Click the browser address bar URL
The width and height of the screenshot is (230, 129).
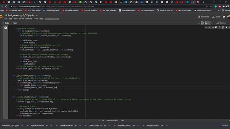coord(54,6)
